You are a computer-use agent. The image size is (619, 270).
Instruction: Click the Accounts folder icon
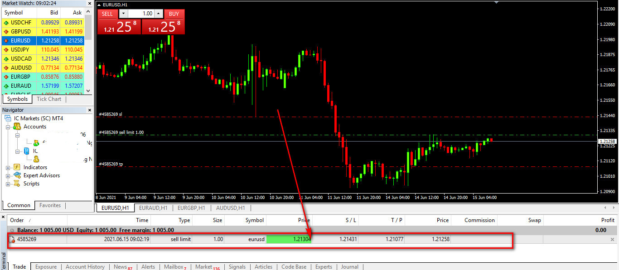coord(17,127)
